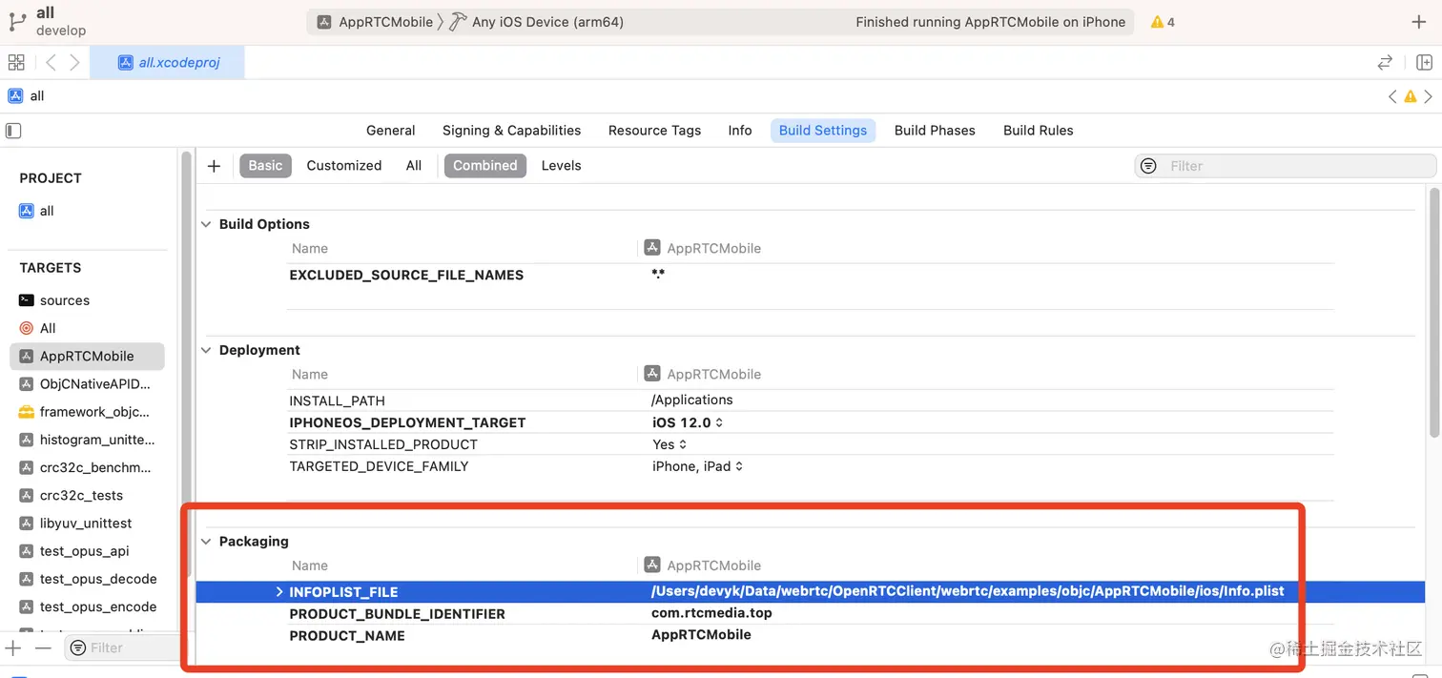Image resolution: width=1442 pixels, height=678 pixels.
Task: Show Basic build settings
Action: point(265,165)
